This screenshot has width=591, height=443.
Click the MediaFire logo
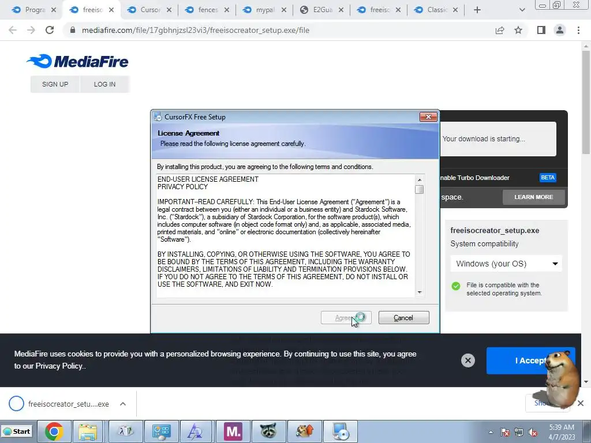[x=78, y=61]
